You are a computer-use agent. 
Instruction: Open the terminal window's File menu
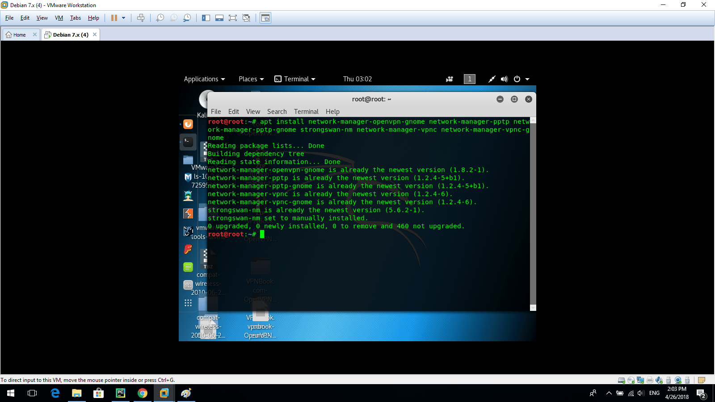coord(216,112)
